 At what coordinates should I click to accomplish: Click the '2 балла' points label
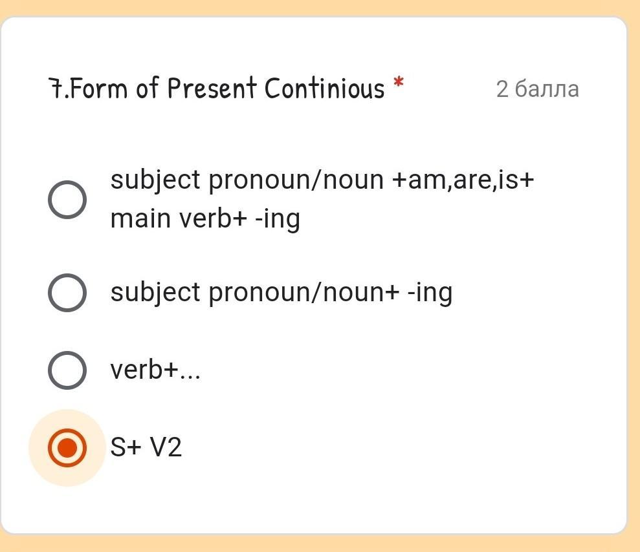537,89
